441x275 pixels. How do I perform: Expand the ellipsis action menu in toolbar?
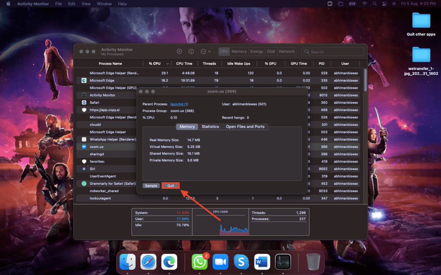(205, 51)
